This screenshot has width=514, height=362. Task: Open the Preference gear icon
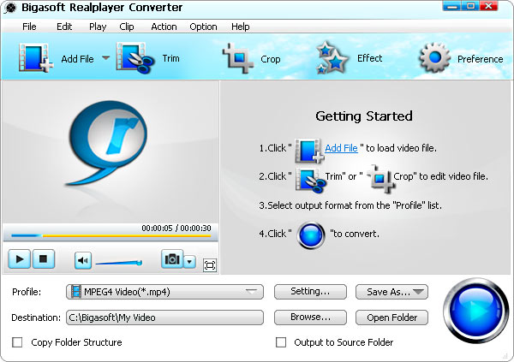[x=434, y=58]
